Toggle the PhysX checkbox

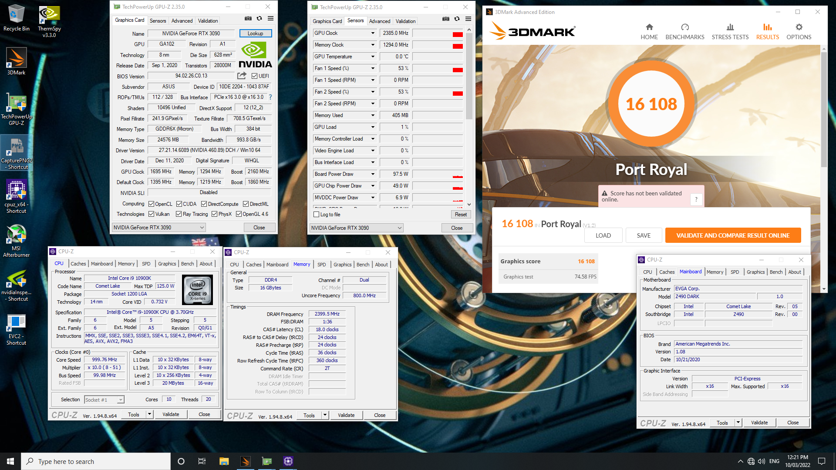pos(214,214)
